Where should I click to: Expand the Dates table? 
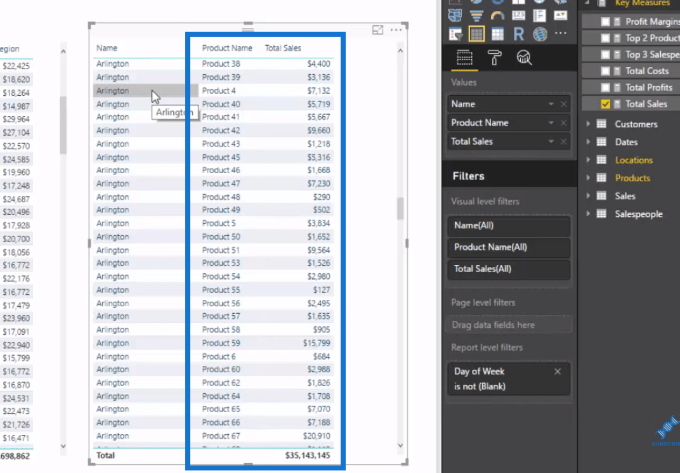click(x=589, y=142)
